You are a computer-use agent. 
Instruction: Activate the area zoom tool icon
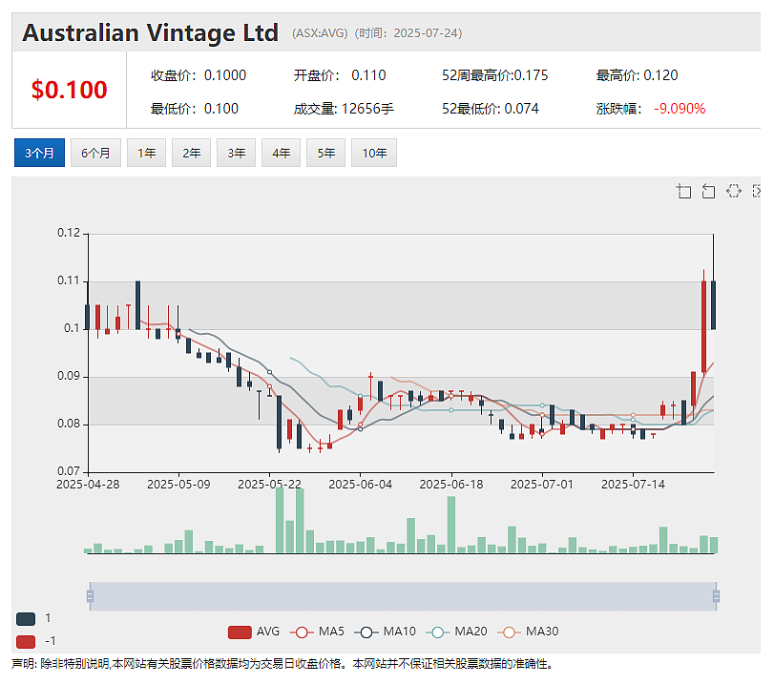coord(683,191)
